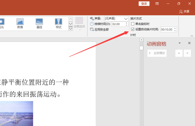Click the vertical scrollbar up arrow
The height and width of the screenshot is (126, 195).
[141, 40]
